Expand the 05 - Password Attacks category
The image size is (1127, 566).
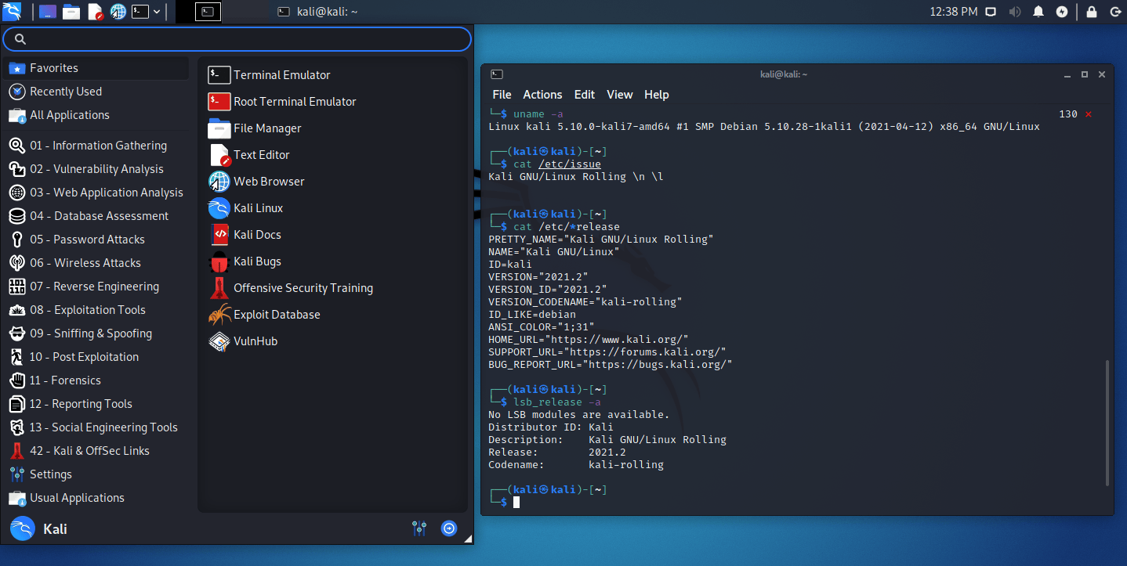[87, 240]
